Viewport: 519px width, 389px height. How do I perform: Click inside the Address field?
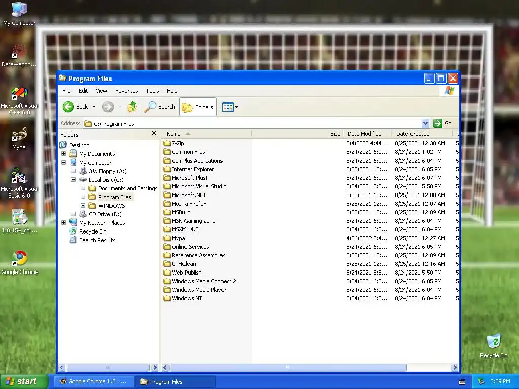click(x=253, y=124)
